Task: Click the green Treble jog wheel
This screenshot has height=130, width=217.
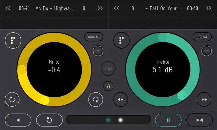Action: coord(163,70)
